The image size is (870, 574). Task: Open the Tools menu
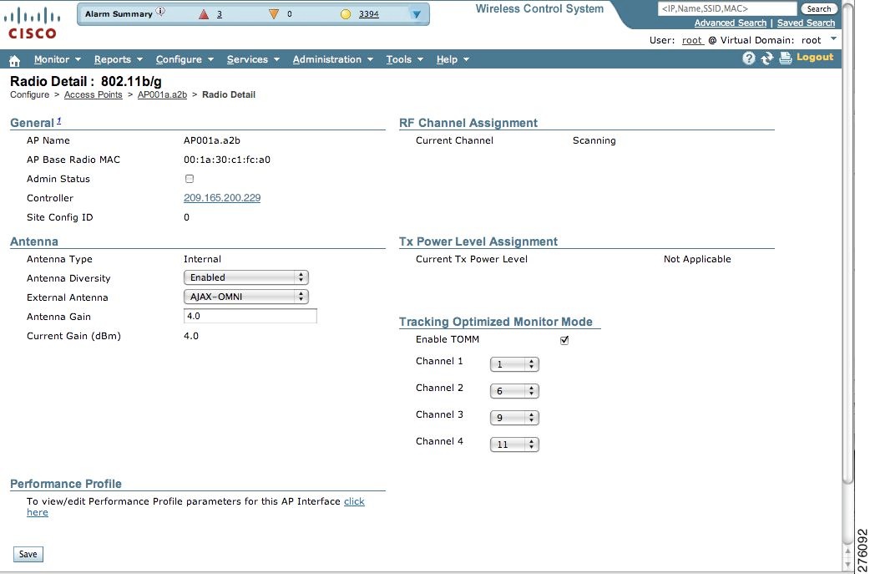(x=405, y=59)
